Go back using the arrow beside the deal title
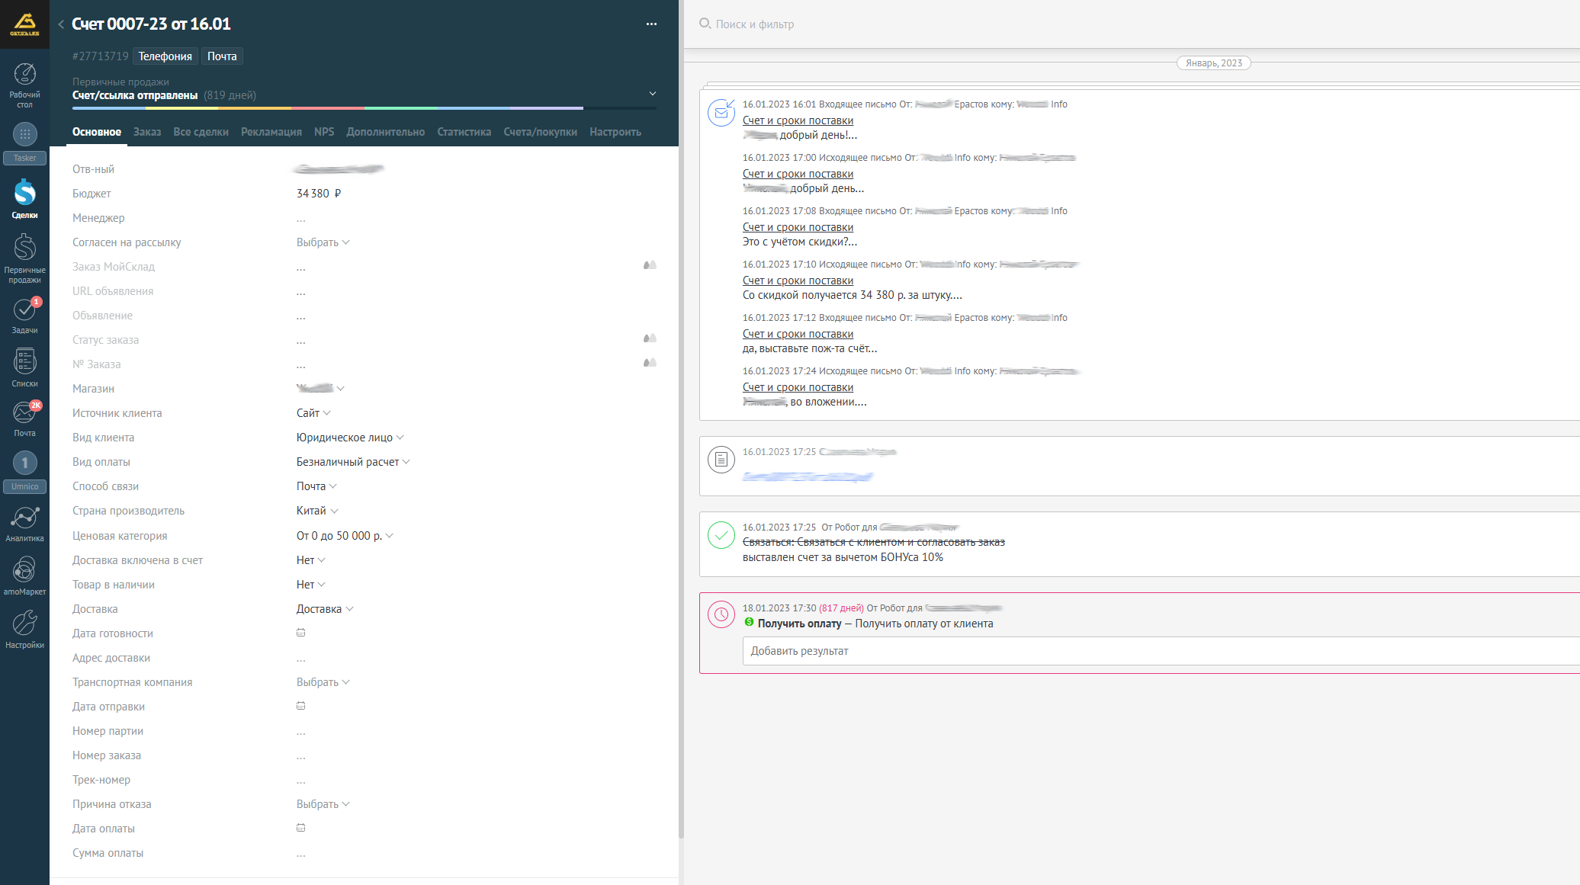 coord(61,24)
